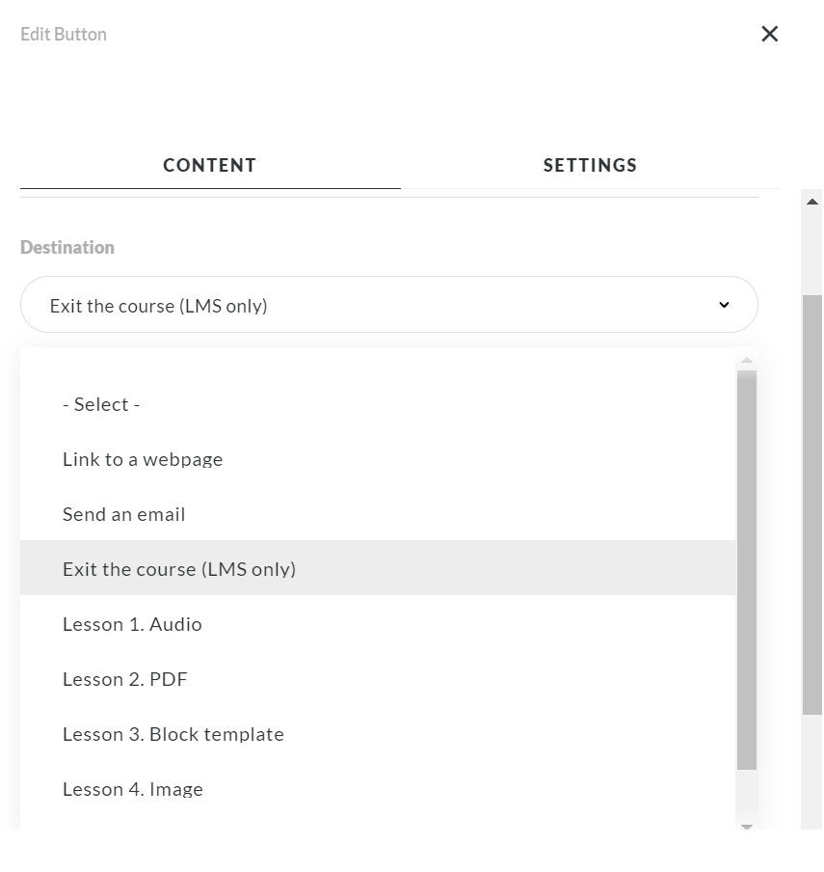Close the Edit Button panel
Image resolution: width=824 pixels, height=872 pixels.
(x=769, y=34)
